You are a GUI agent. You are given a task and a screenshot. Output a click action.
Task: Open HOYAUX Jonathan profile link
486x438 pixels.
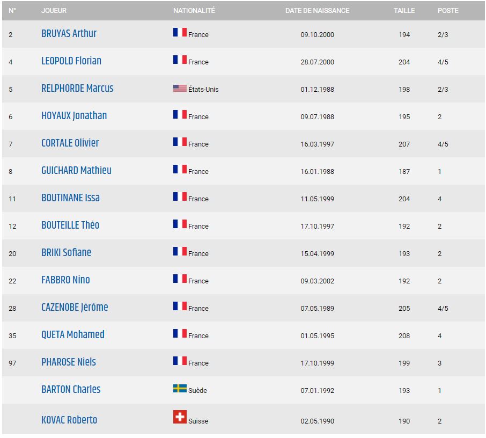coord(74,116)
